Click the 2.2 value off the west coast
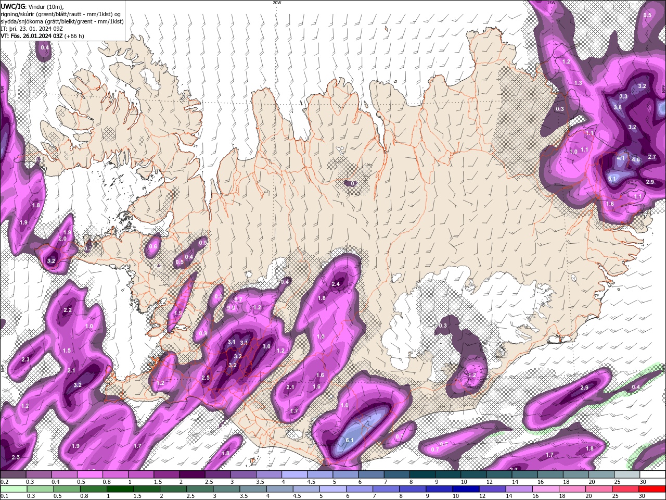Viewport: 666px width, 500px height. 67,310
